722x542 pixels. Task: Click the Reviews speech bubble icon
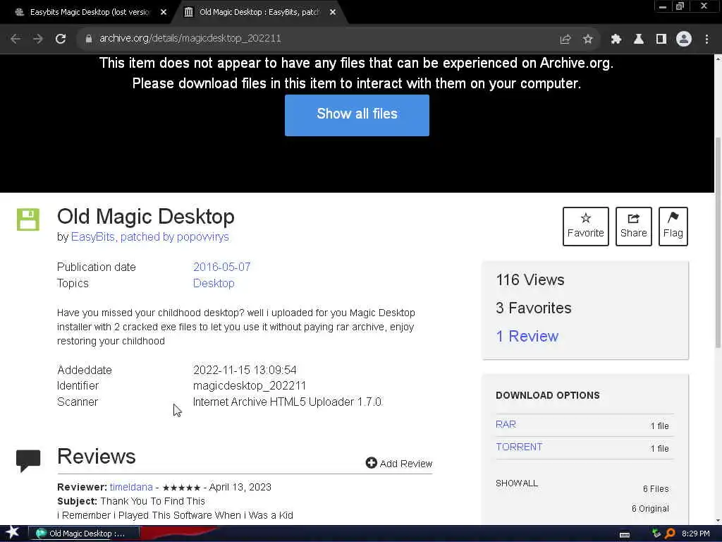[x=28, y=460]
